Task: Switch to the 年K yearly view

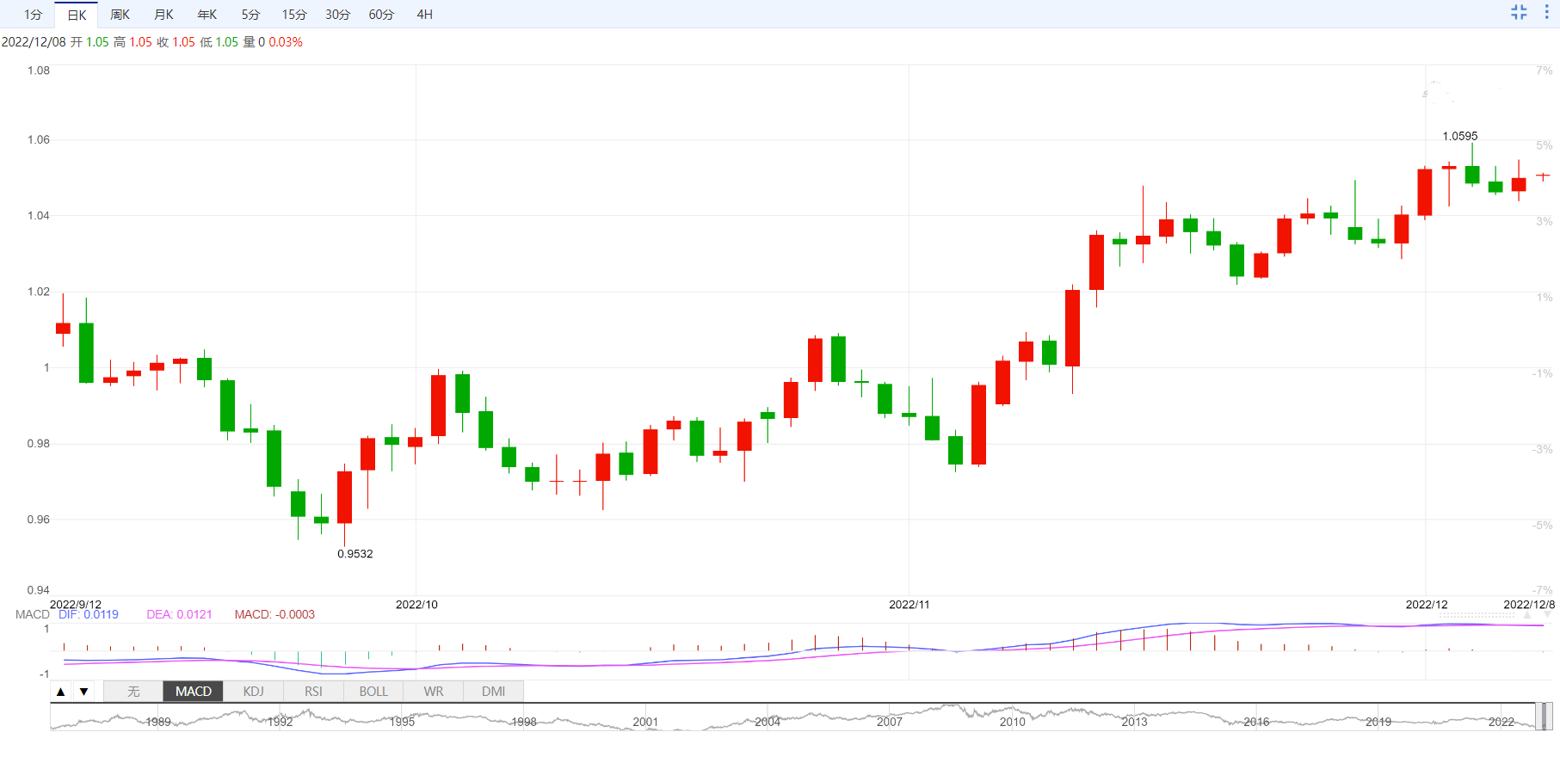Action: coord(207,15)
